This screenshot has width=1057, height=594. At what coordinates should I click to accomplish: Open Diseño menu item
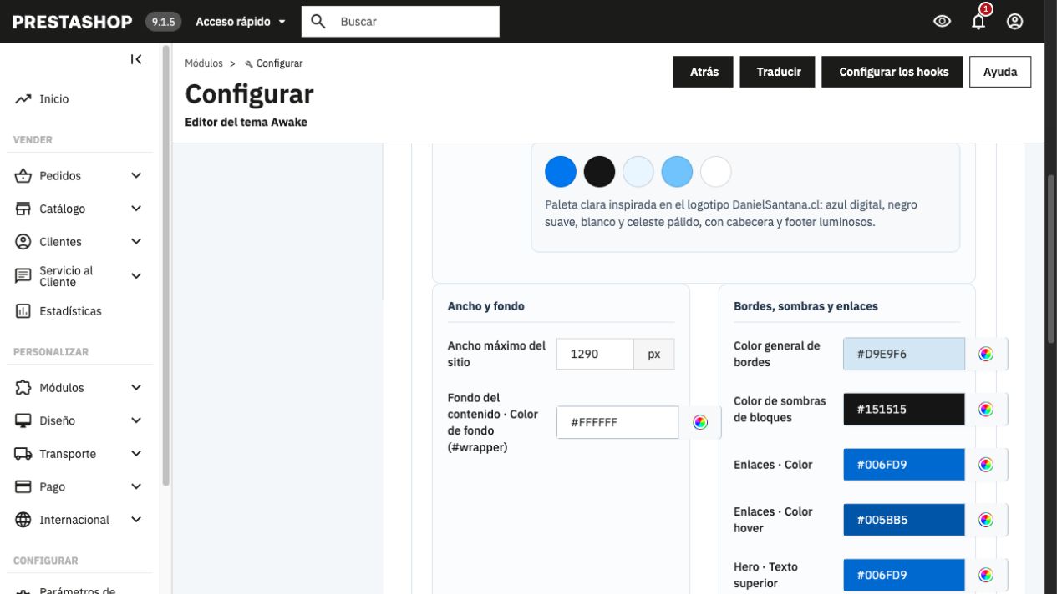57,421
